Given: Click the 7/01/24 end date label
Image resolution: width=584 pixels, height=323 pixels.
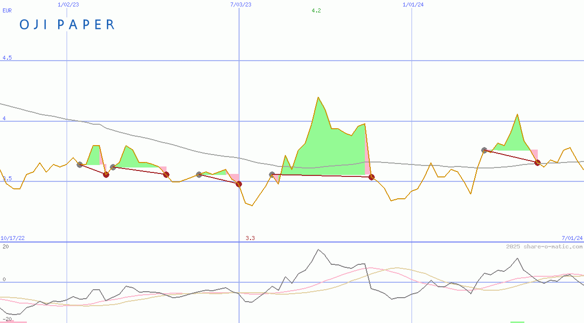Looking at the screenshot, I should [572, 239].
